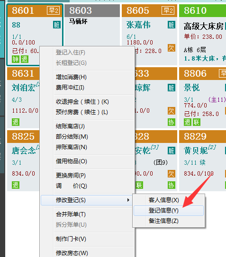Select the 8603 room card header
Screen dimensions: 226x257
click(x=92, y=11)
